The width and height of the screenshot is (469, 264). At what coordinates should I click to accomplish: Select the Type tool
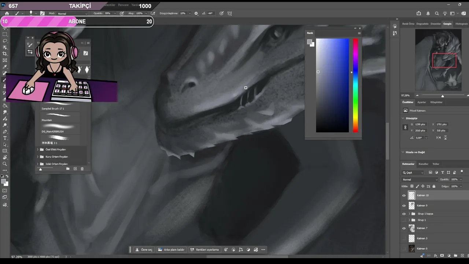click(x=5, y=138)
